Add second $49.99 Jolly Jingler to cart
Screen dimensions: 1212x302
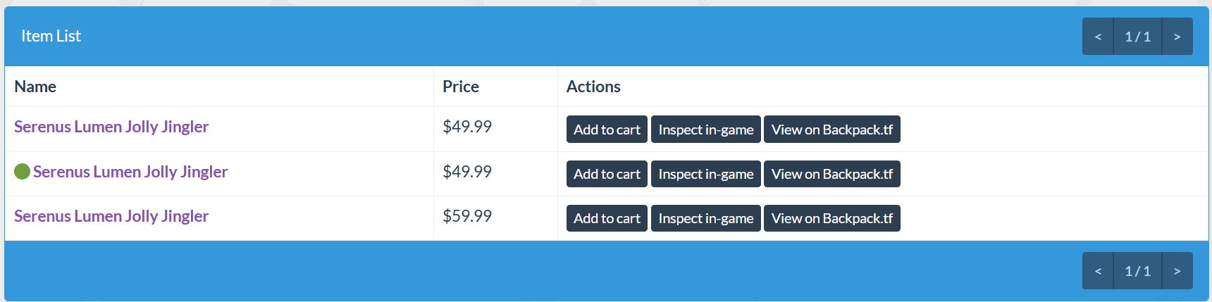pos(607,174)
